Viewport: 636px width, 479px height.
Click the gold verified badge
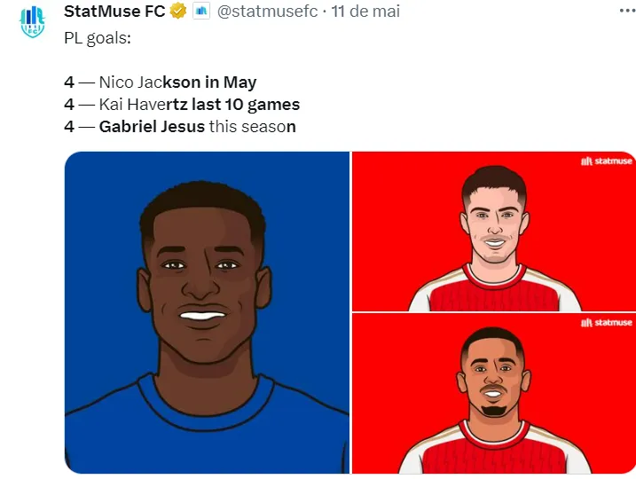pos(177,11)
